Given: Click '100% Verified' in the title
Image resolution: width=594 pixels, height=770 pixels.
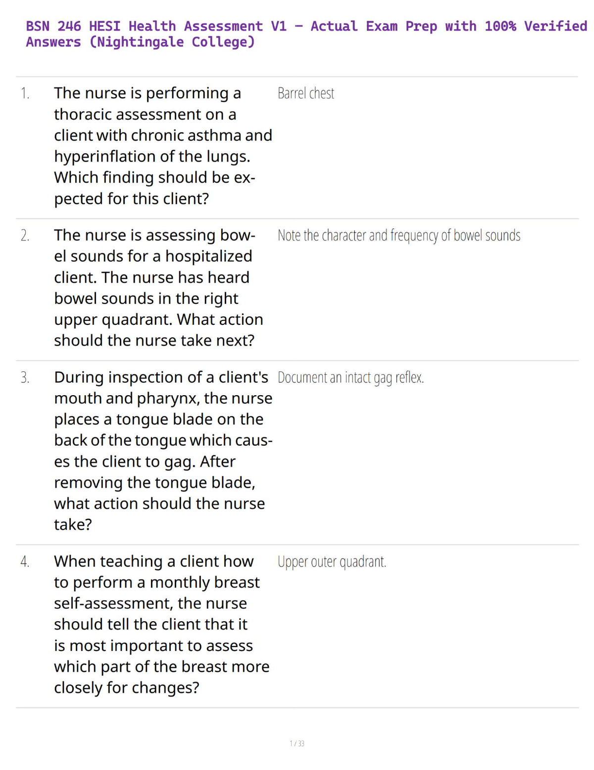Looking at the screenshot, I should (x=536, y=26).
